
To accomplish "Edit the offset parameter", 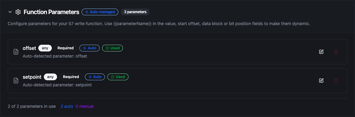I will pyautogui.click(x=321, y=51).
